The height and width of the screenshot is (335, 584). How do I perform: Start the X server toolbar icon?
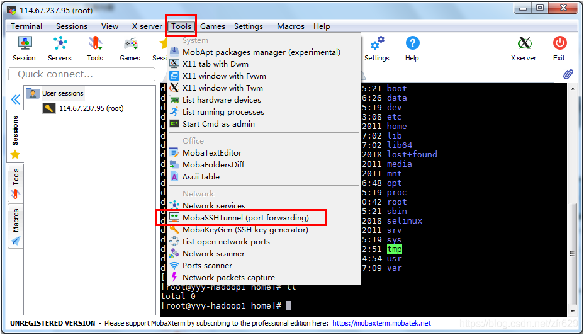click(x=524, y=48)
